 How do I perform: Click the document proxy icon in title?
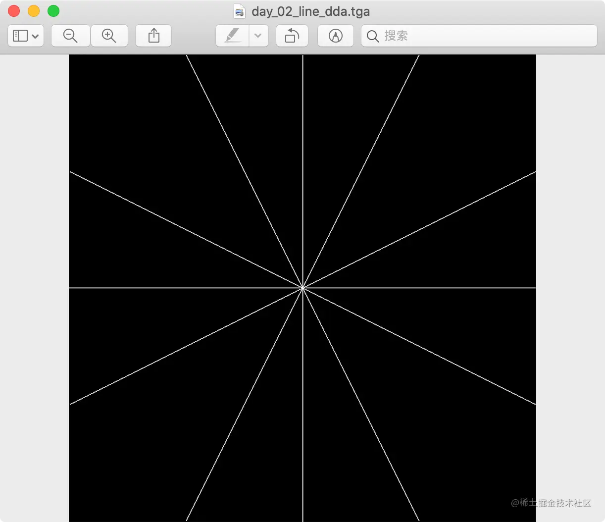pos(240,11)
